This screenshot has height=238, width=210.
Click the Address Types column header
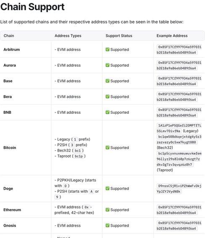click(68, 36)
